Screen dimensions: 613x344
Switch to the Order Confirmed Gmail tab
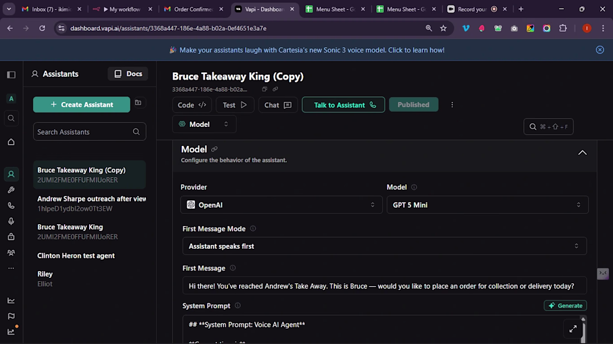tap(193, 9)
